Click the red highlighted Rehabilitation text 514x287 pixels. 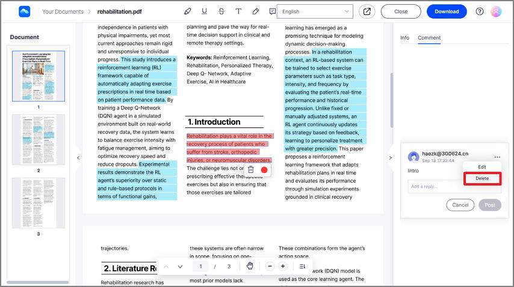coord(229,148)
